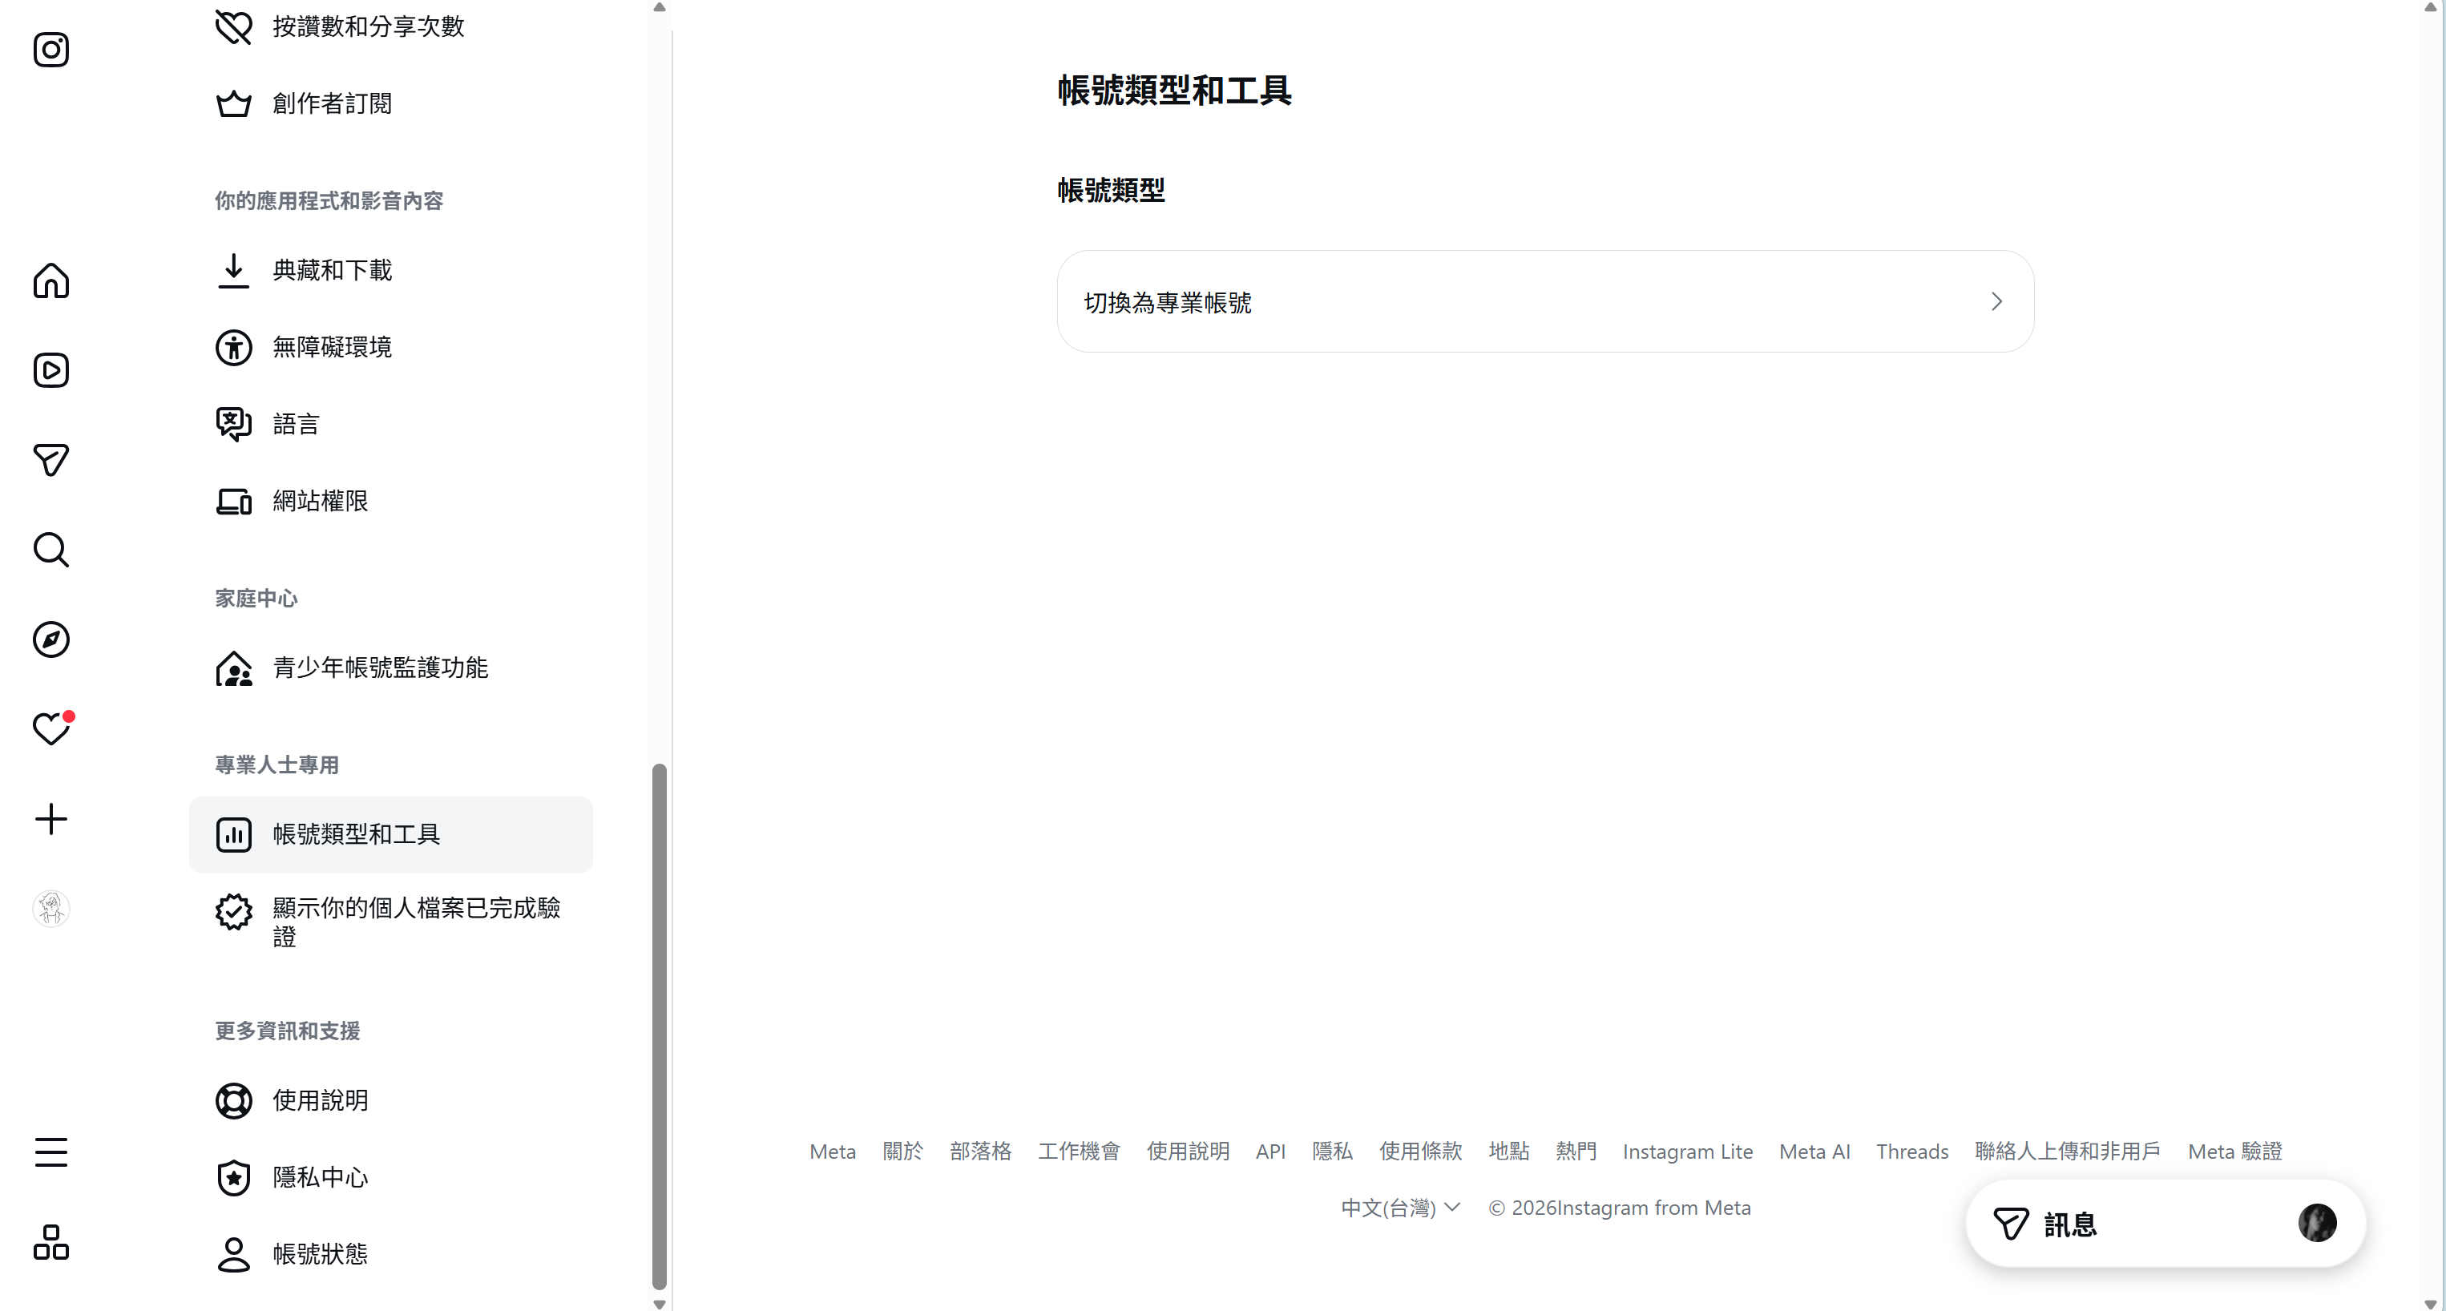Open 青少年帳號監護功能
Viewport: 2446px width, 1311px height.
coord(390,668)
